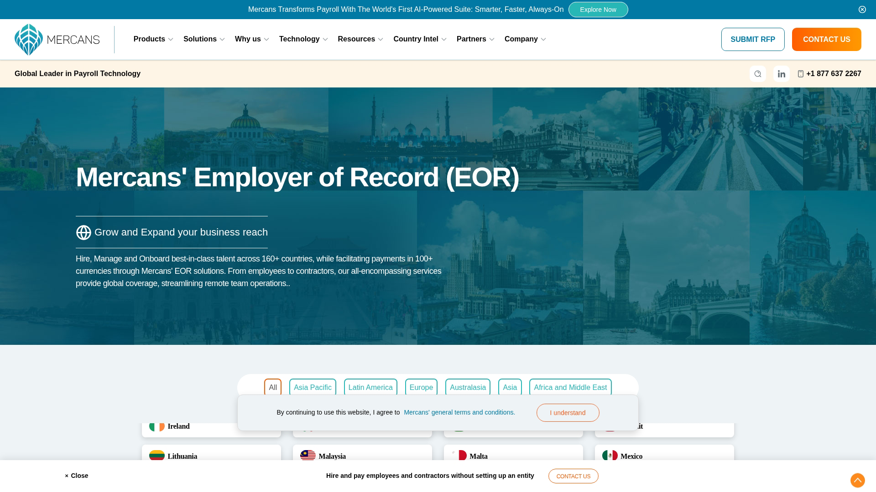Toggle the Africa and Middle East filter
The height and width of the screenshot is (492, 876).
point(570,387)
